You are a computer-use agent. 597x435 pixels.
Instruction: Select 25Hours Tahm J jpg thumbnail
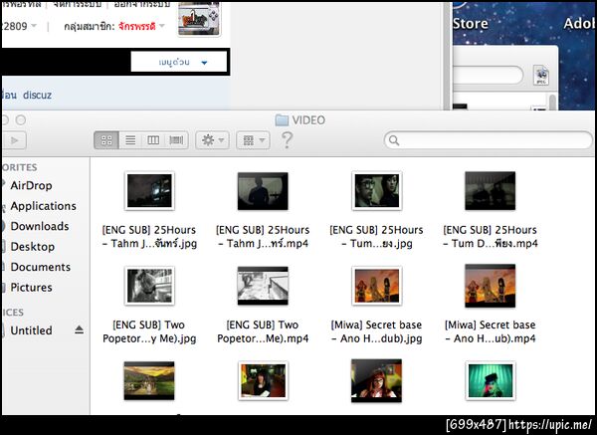(x=149, y=191)
